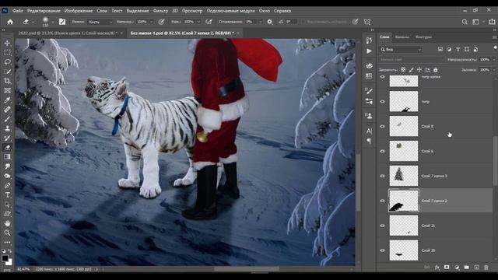Open the Actions panel play icon

[369, 51]
